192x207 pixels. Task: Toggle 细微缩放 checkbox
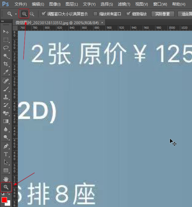pos(128,14)
